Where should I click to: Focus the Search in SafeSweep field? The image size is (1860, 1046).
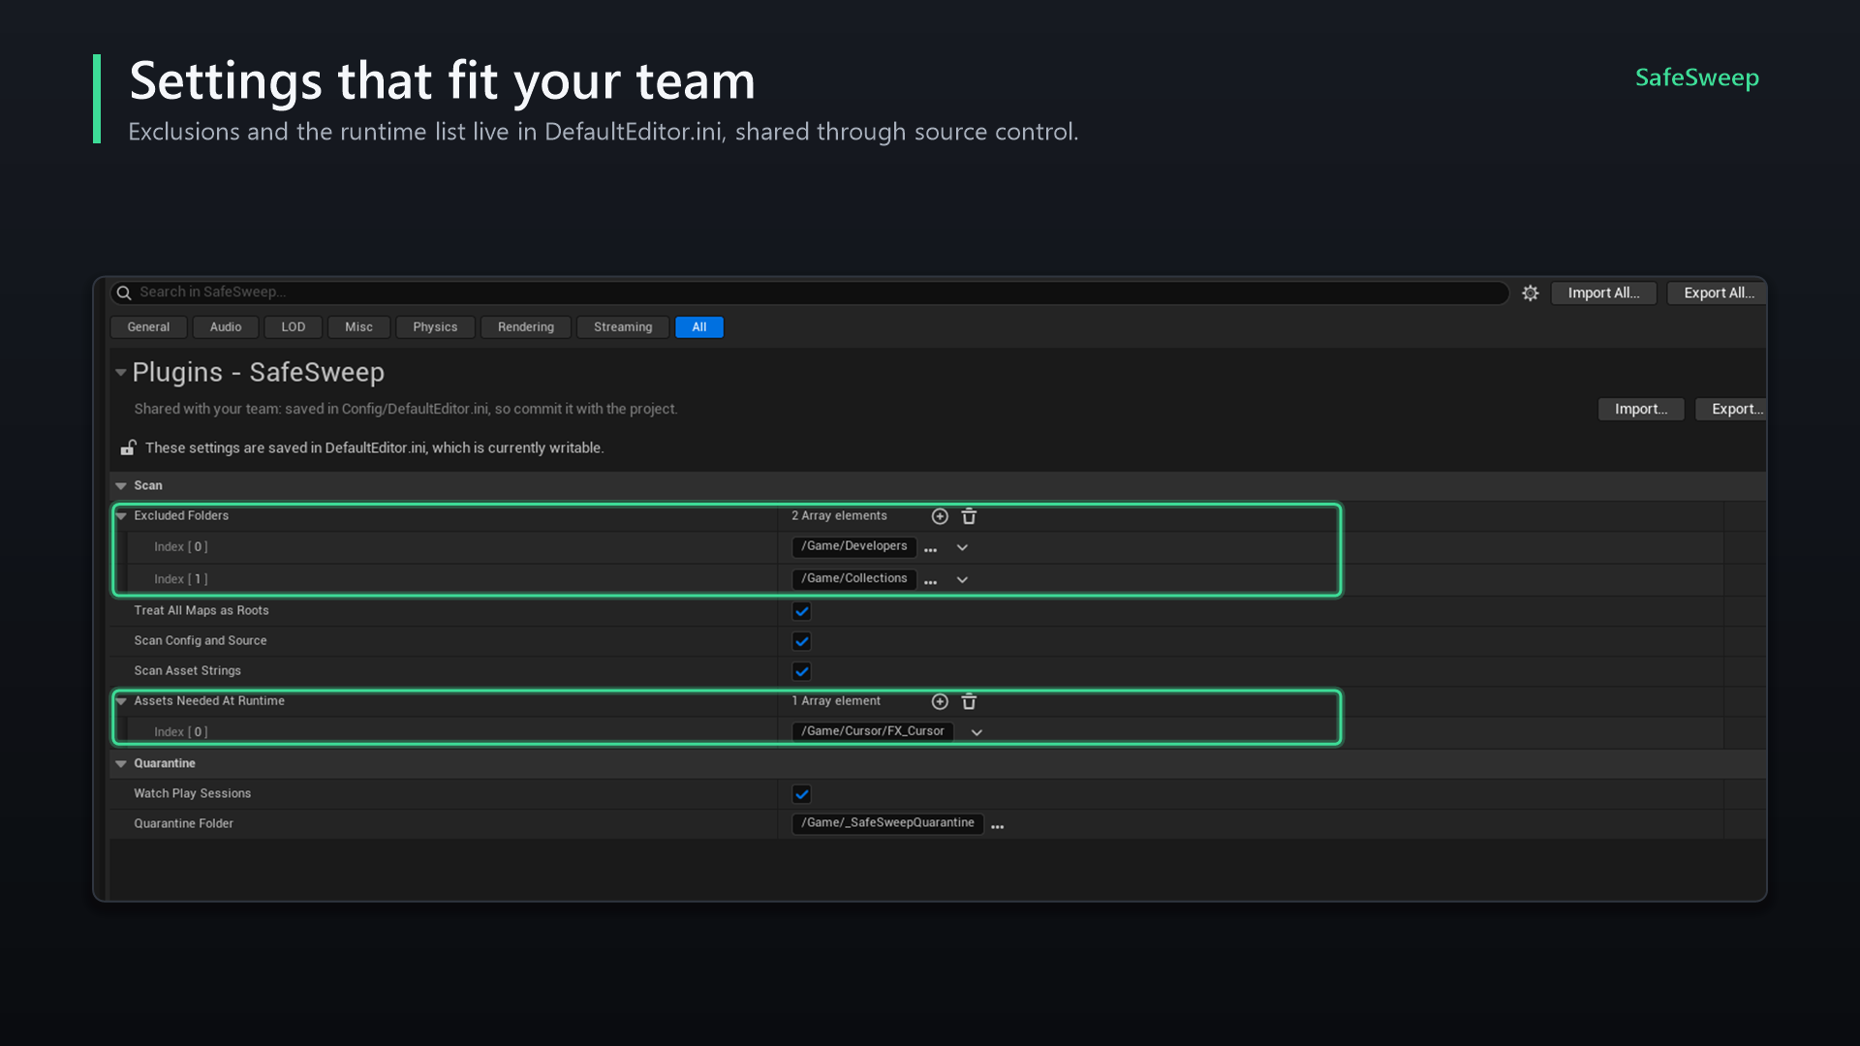(810, 292)
